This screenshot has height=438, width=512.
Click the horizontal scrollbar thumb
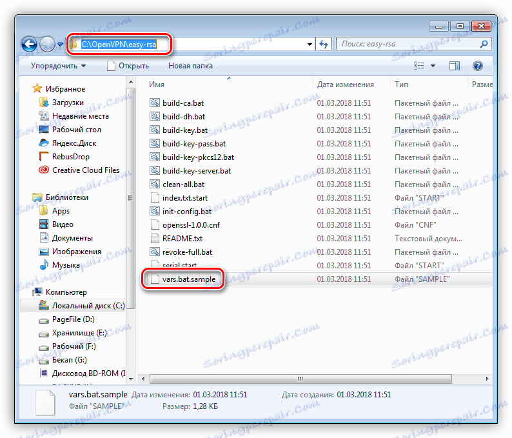pyautogui.click(x=300, y=379)
